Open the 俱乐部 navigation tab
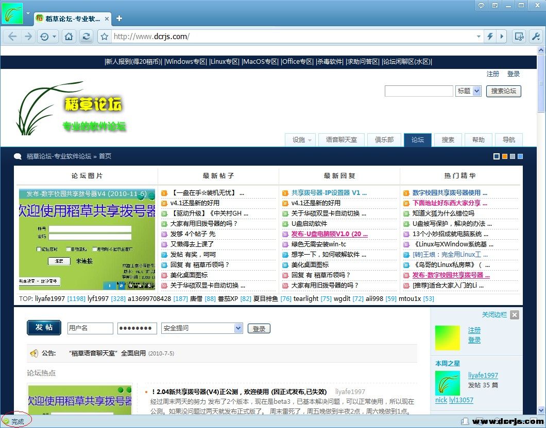This screenshot has width=546, height=428. 384,140
